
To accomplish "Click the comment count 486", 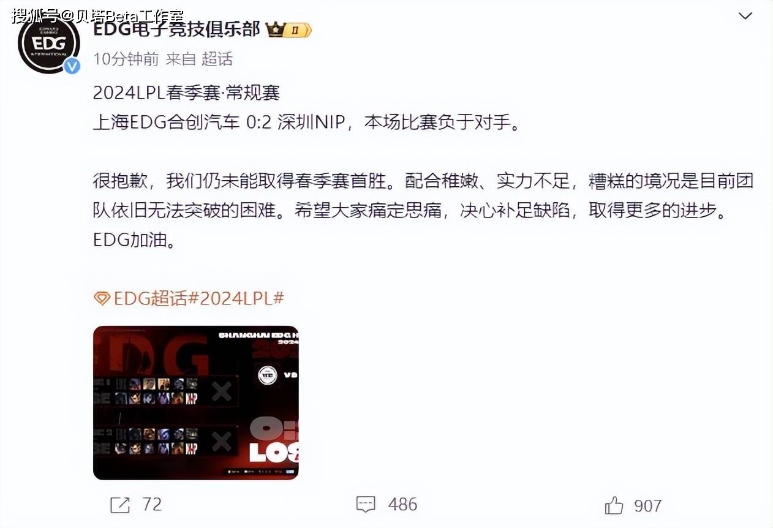I will [x=402, y=505].
